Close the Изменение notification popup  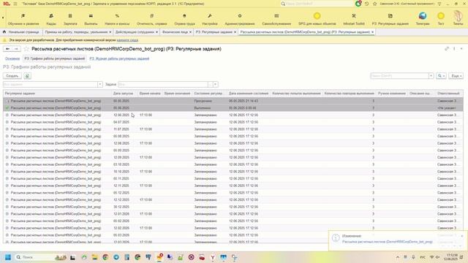pyautogui.click(x=461, y=236)
